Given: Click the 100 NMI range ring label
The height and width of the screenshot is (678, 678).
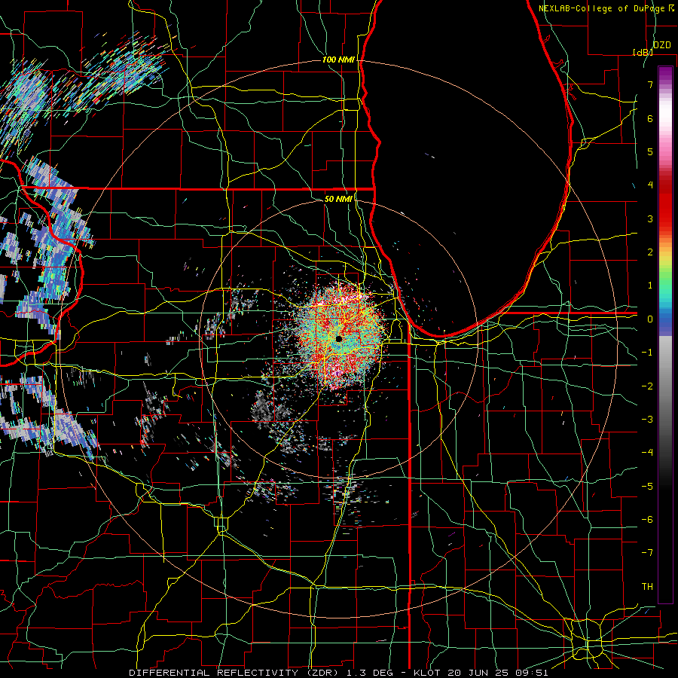Looking at the screenshot, I should tap(338, 60).
